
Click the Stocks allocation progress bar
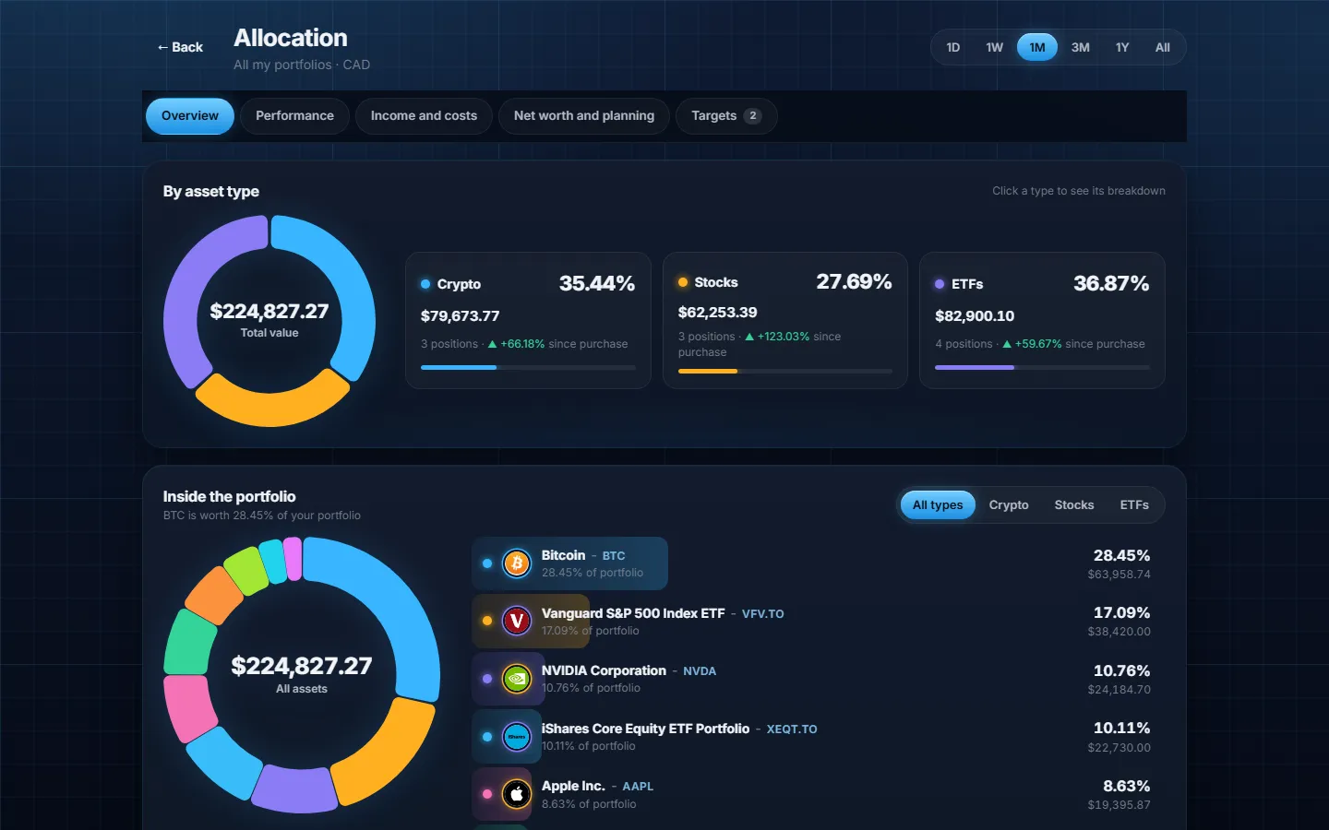(785, 371)
